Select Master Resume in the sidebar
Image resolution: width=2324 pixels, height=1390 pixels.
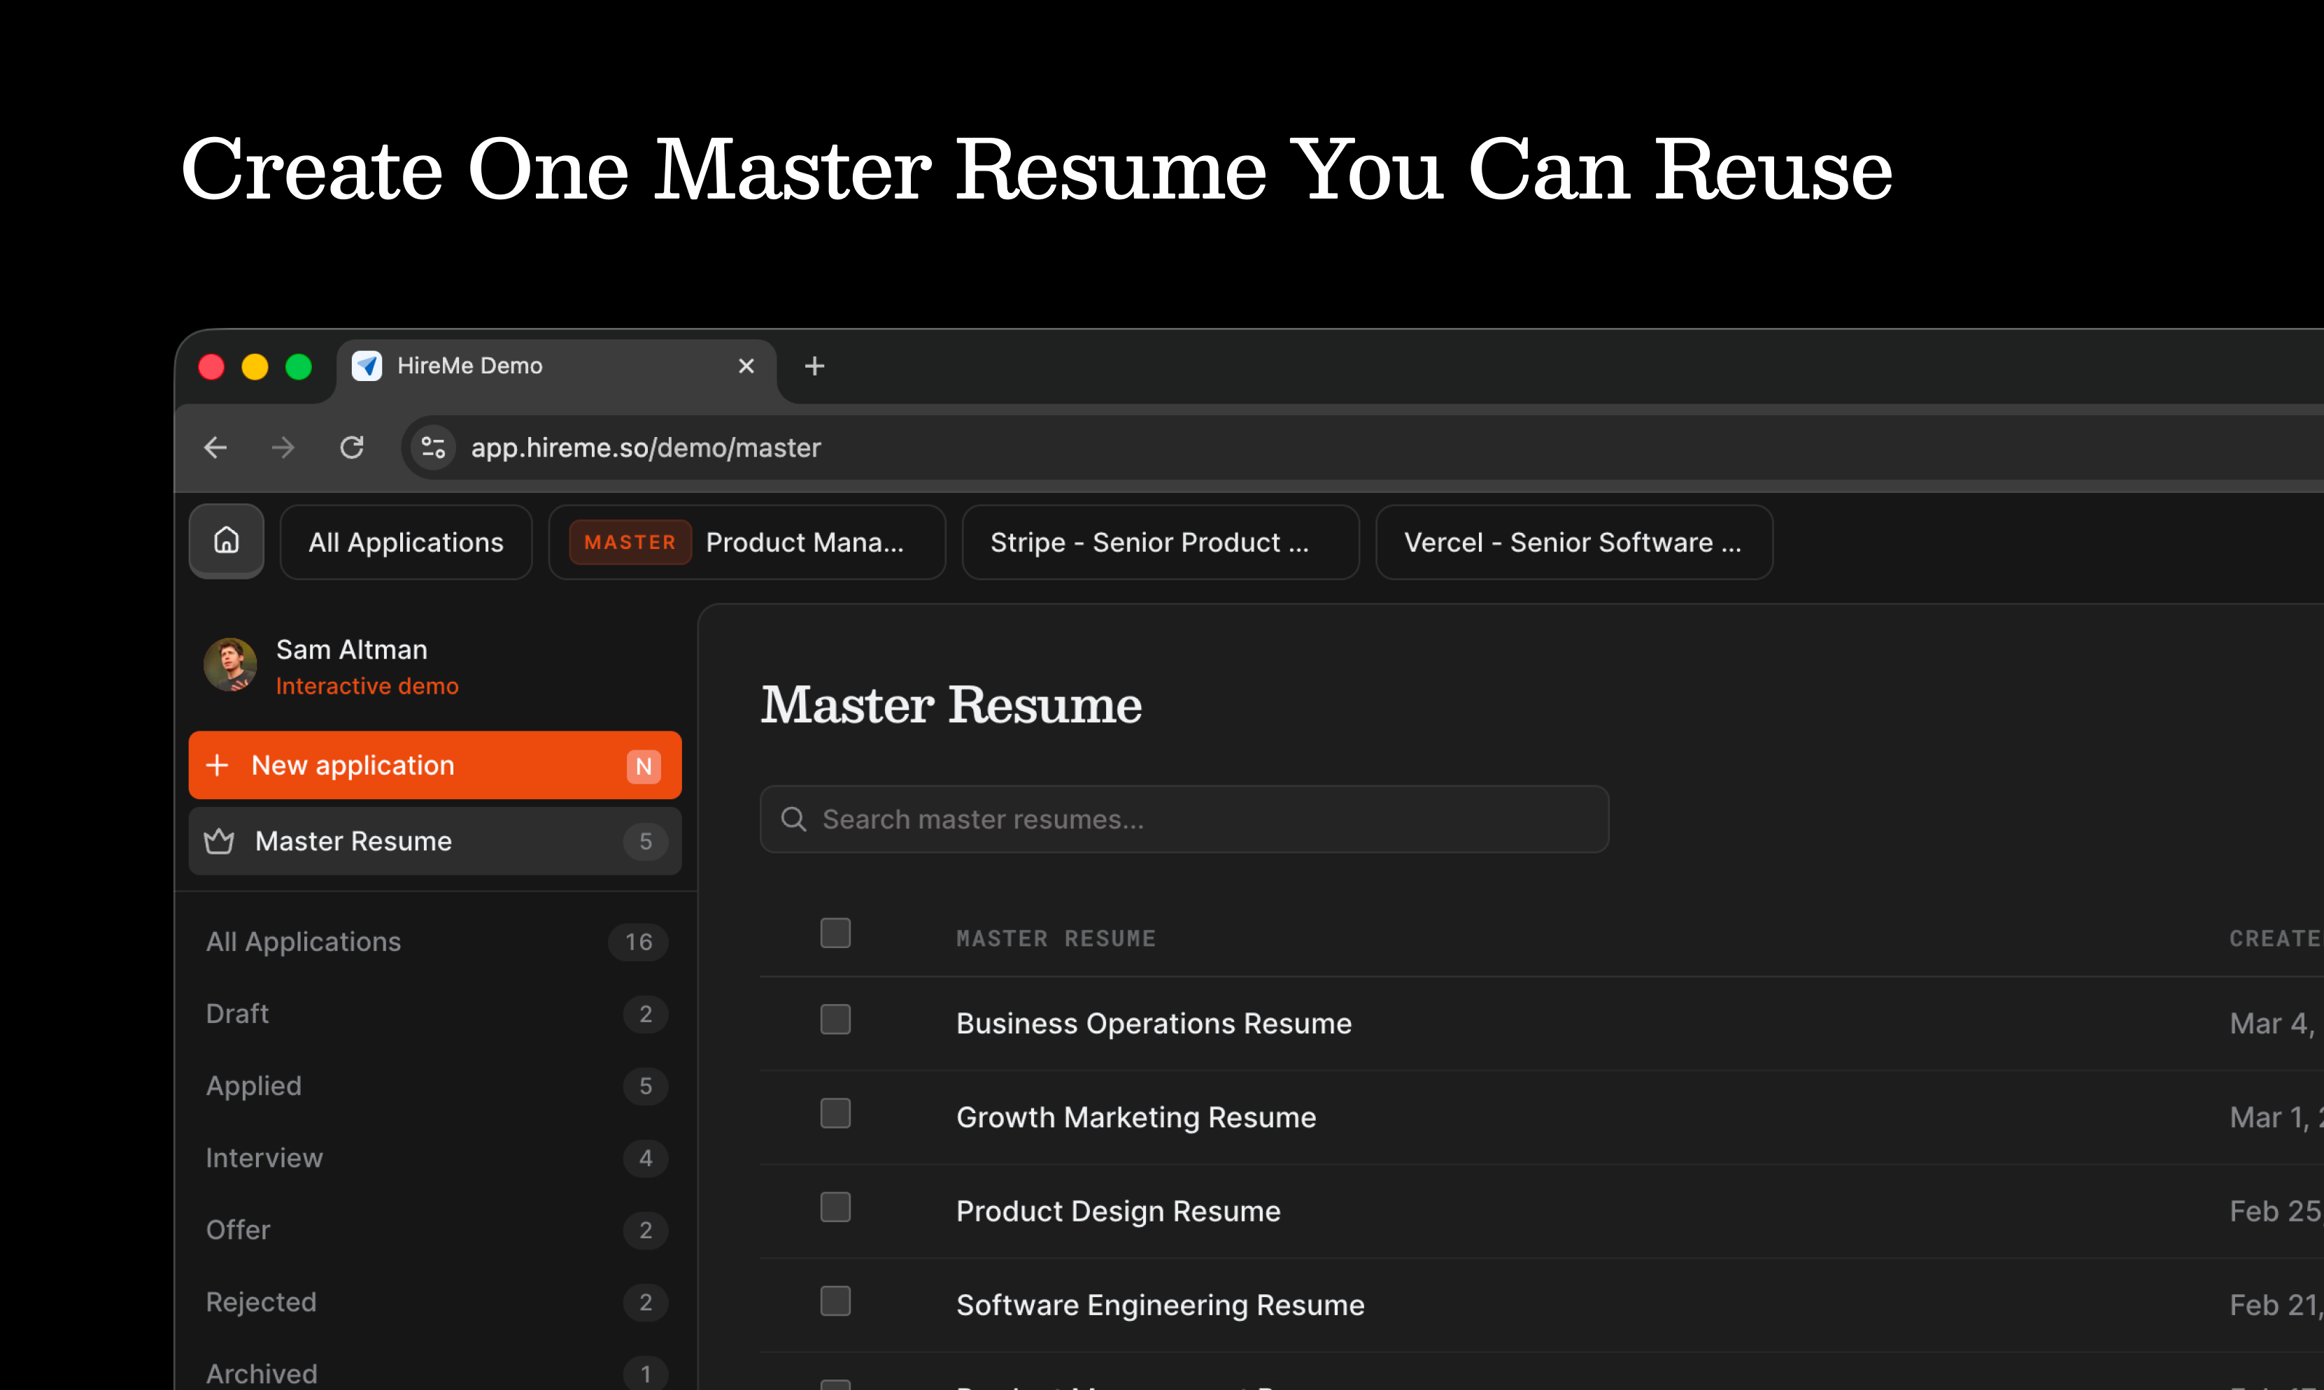[x=434, y=841]
